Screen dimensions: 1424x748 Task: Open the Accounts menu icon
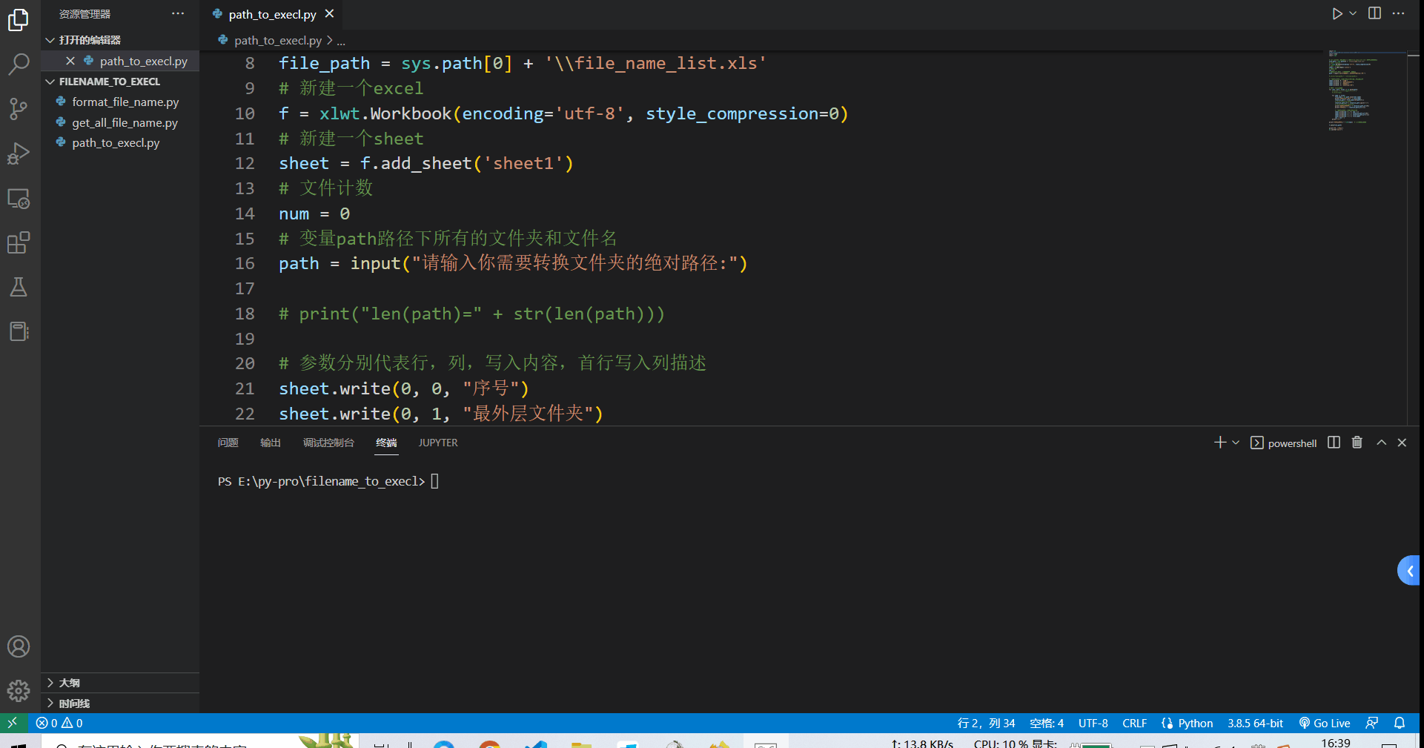[x=19, y=646]
